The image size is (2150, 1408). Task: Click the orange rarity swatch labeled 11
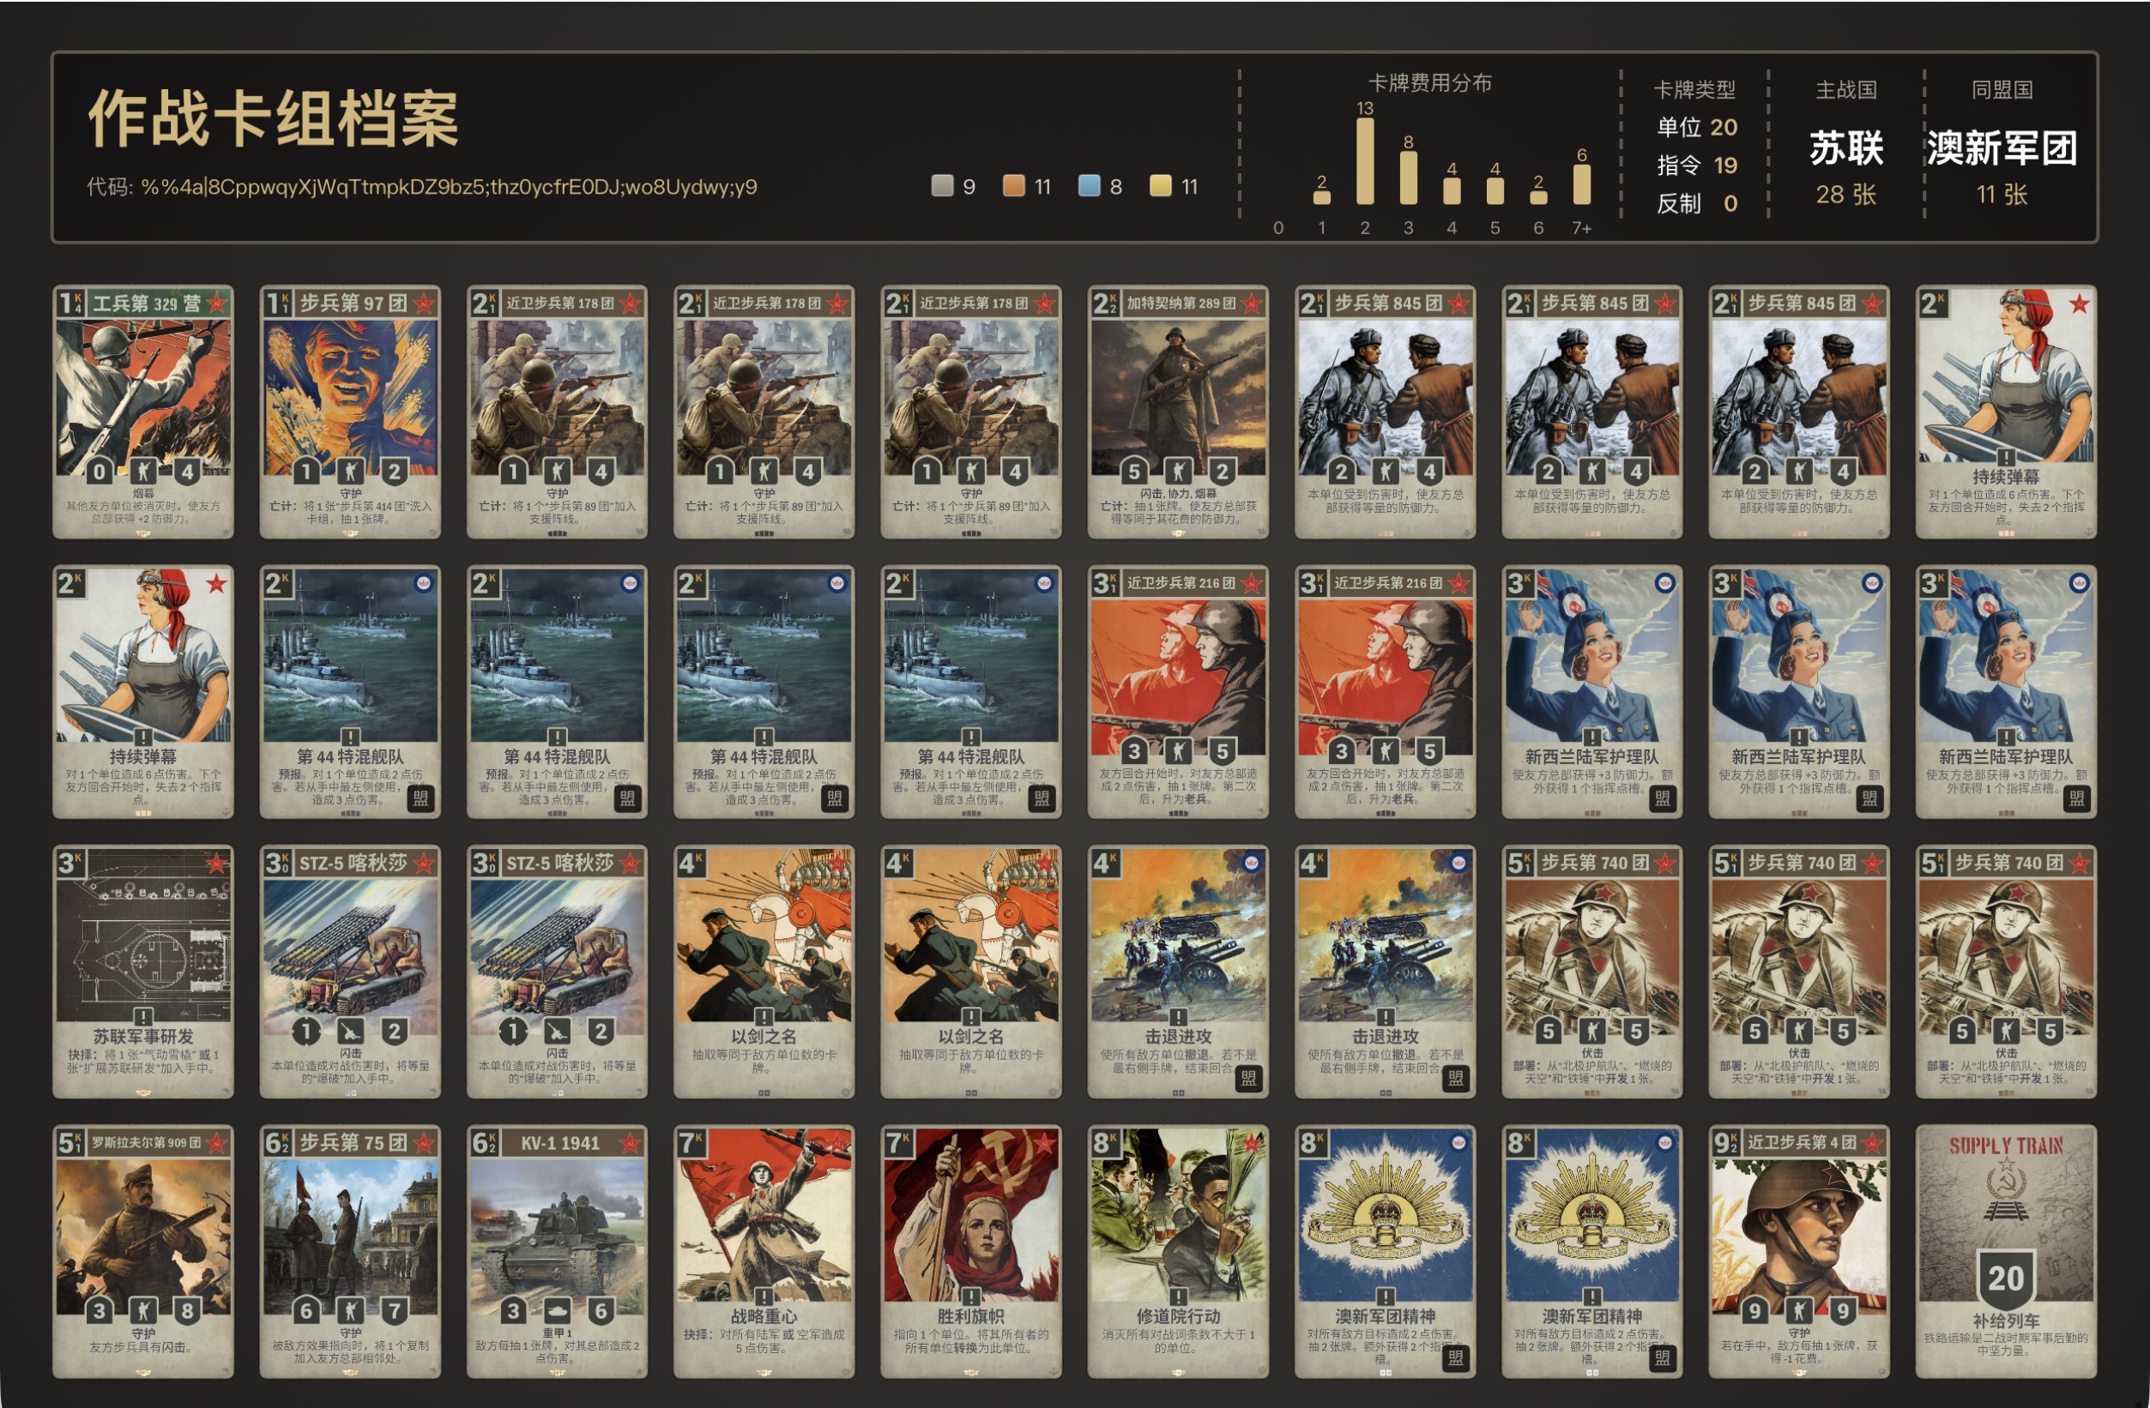click(x=1013, y=185)
